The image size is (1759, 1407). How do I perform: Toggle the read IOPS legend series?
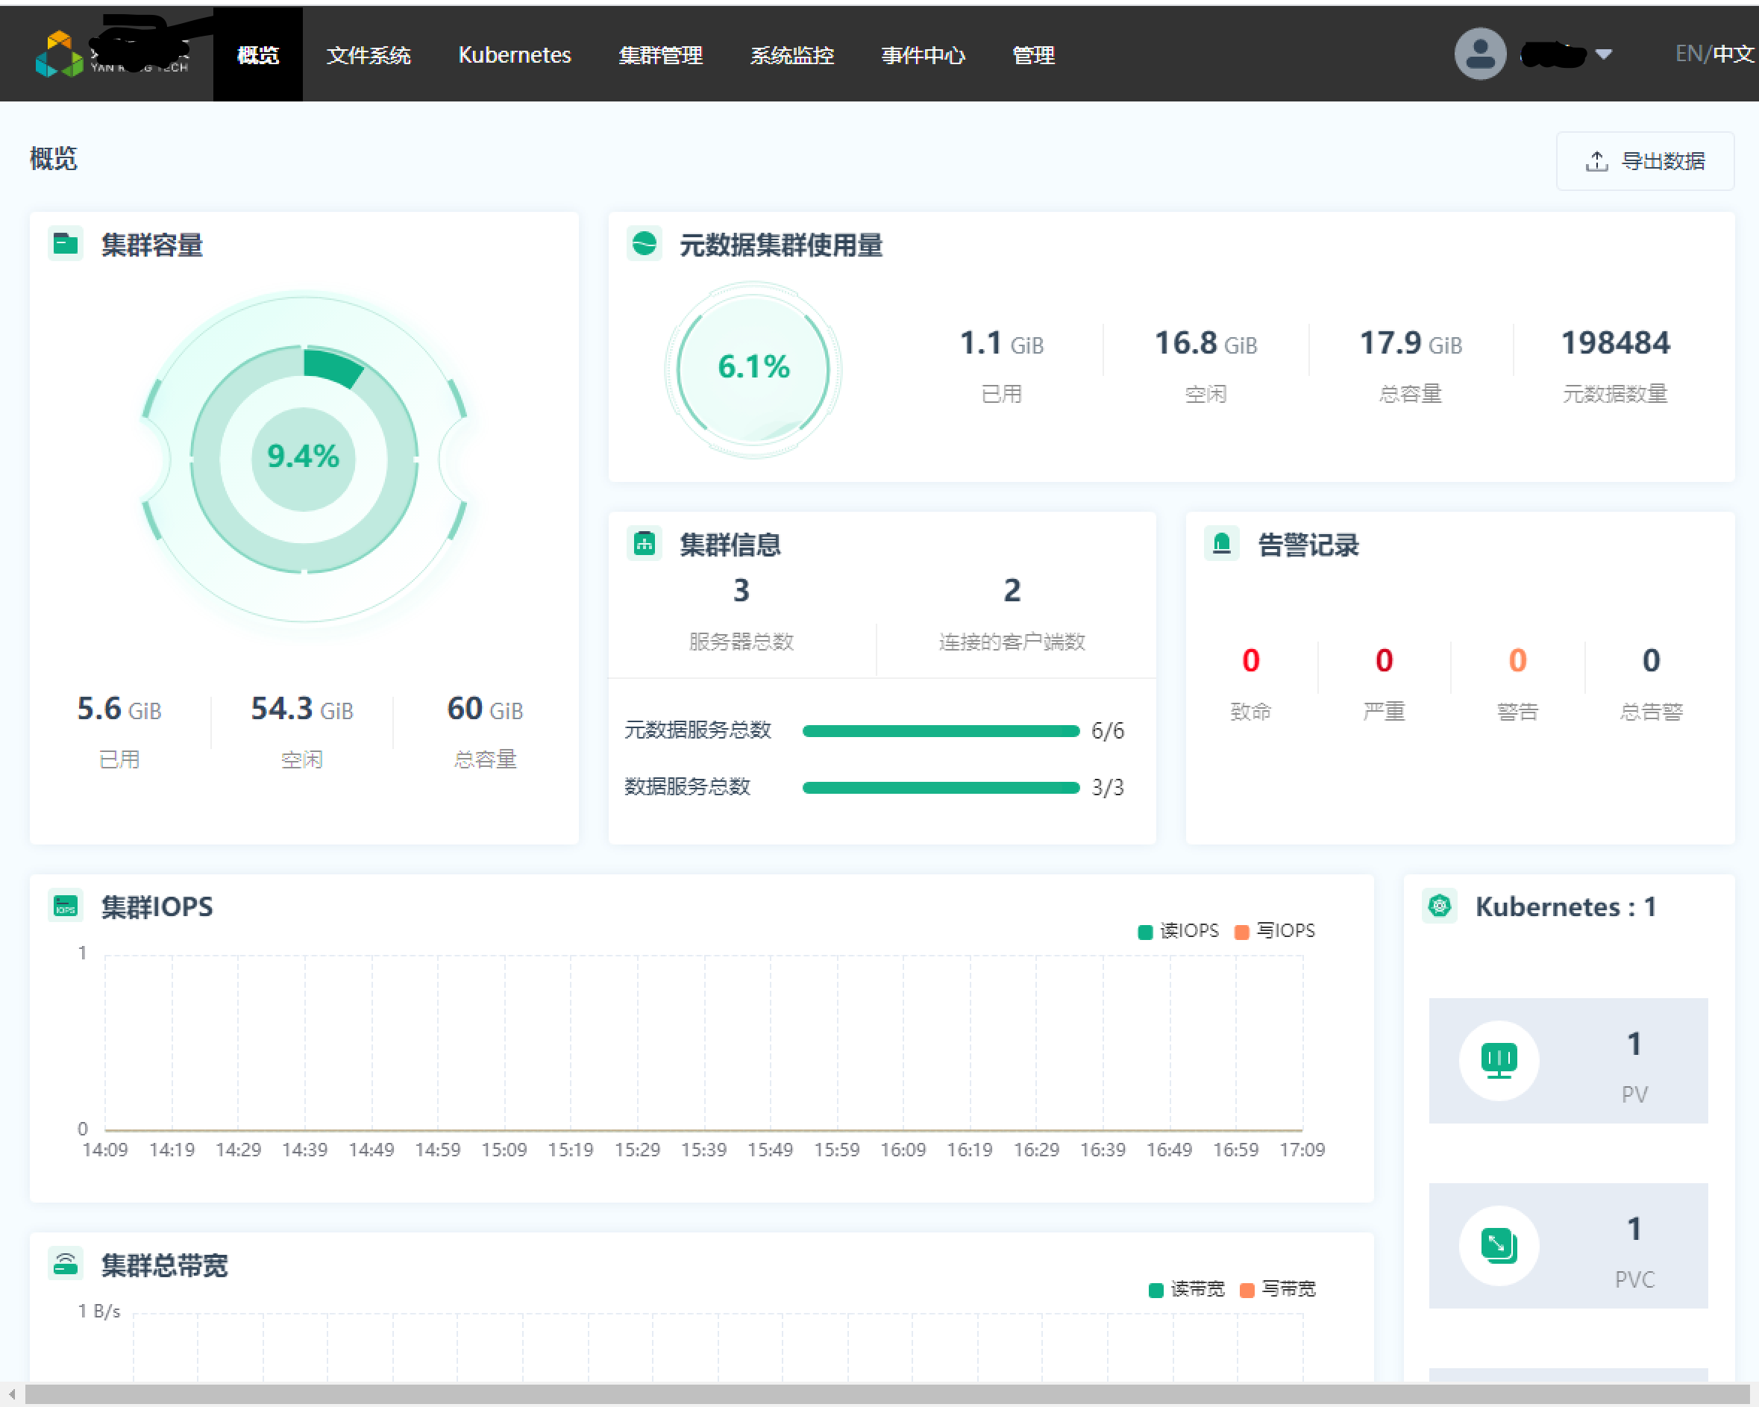pos(1178,930)
